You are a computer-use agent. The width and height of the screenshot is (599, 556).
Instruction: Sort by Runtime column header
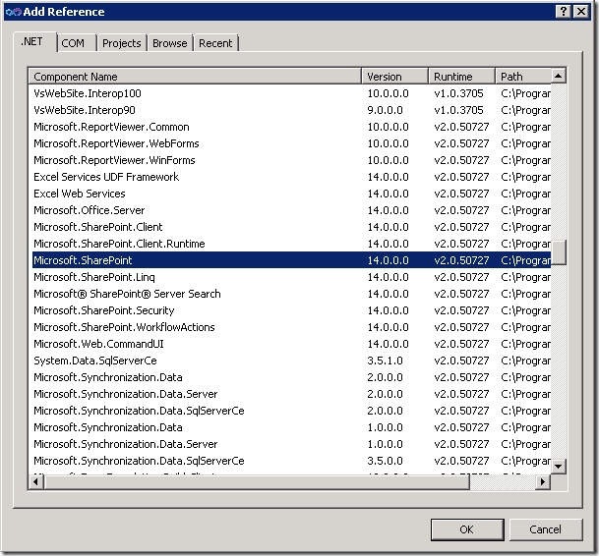click(x=461, y=77)
